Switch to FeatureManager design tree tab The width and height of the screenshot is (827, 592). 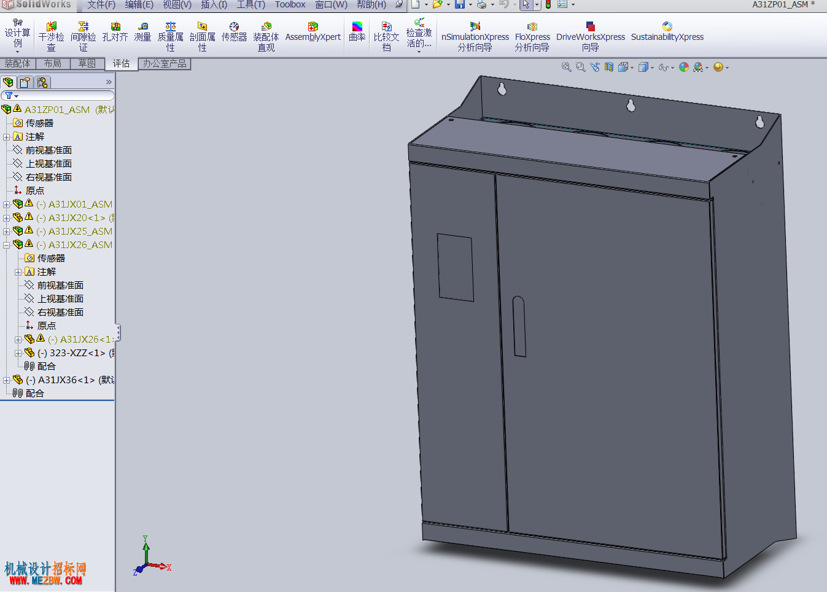tap(9, 82)
